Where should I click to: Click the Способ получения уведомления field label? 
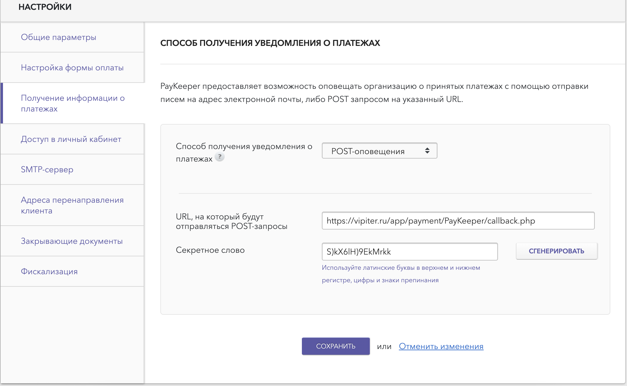coord(243,146)
